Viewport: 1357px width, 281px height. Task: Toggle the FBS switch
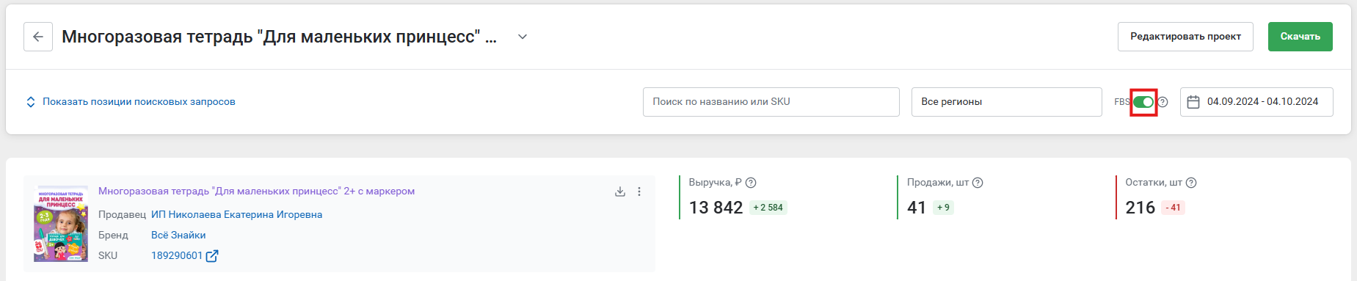coord(1143,102)
